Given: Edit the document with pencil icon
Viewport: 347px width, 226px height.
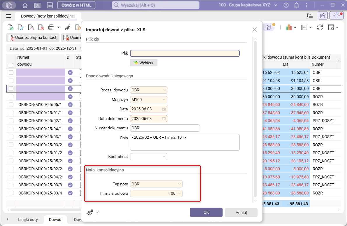Looking at the screenshot, I should coord(21,27).
